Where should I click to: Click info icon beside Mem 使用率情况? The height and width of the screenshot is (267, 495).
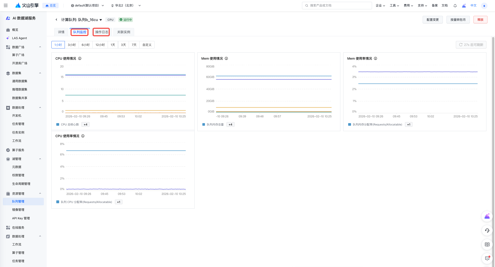point(375,59)
